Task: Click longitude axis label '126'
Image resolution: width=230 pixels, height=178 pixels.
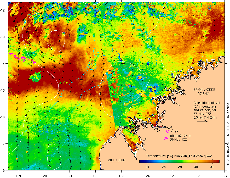Action: point(199,176)
